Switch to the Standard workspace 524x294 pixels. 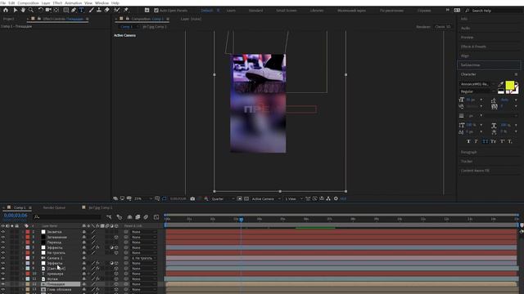coord(255,11)
